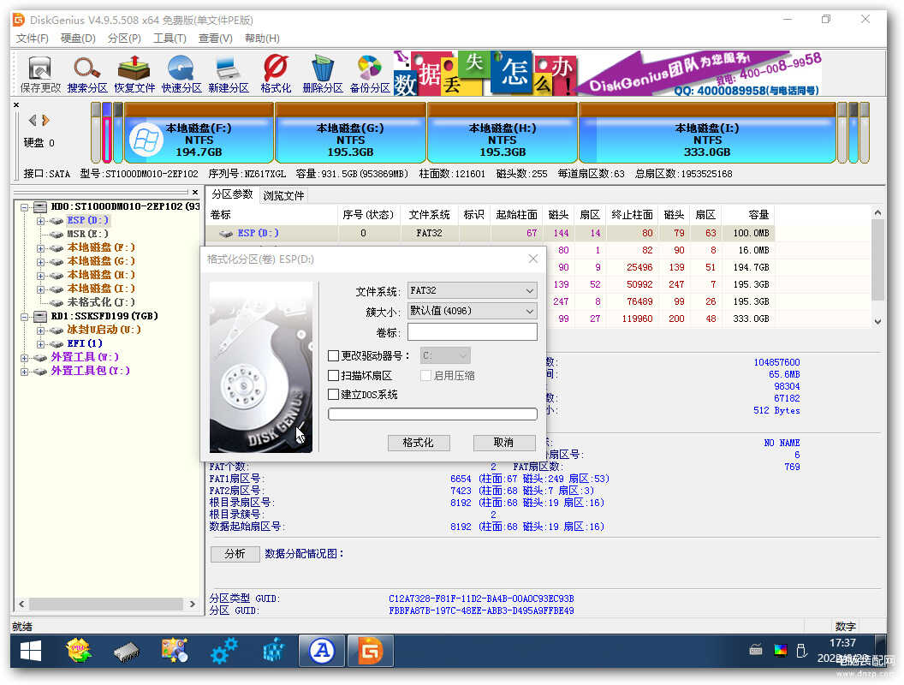904x685 pixels.
Task: Open the 文件(F) menu
Action: pos(33,38)
